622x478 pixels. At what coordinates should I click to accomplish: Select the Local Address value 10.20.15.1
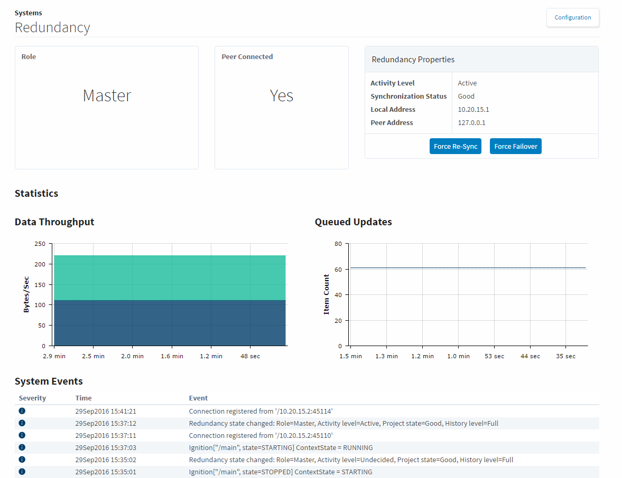pos(474,110)
